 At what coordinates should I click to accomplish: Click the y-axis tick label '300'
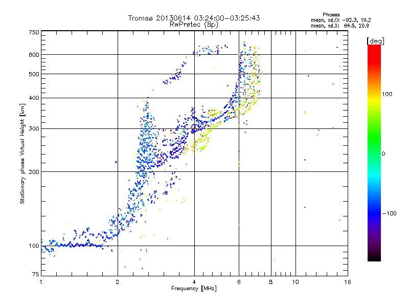[x=34, y=128]
